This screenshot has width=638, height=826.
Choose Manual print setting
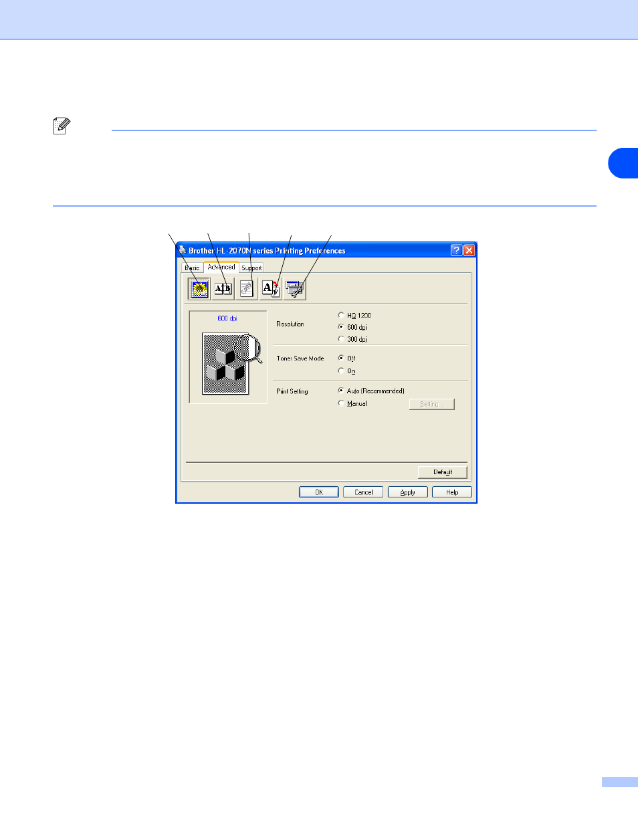coord(353,403)
